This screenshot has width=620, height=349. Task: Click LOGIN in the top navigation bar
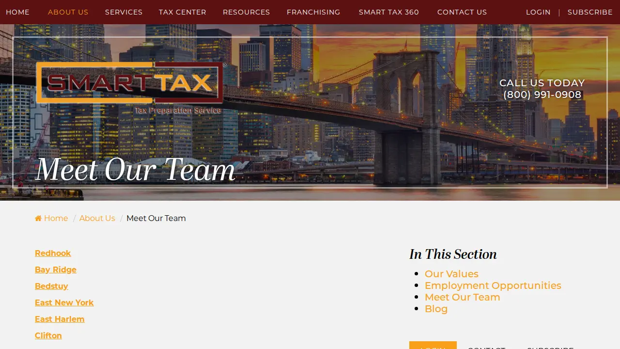click(x=538, y=12)
